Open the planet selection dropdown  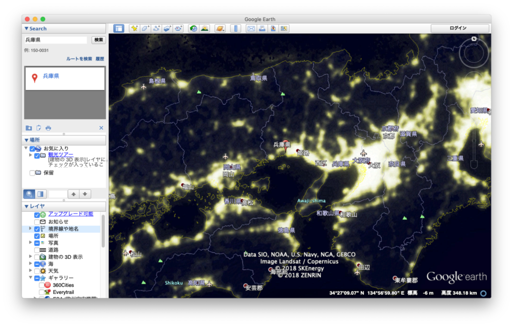(x=220, y=29)
